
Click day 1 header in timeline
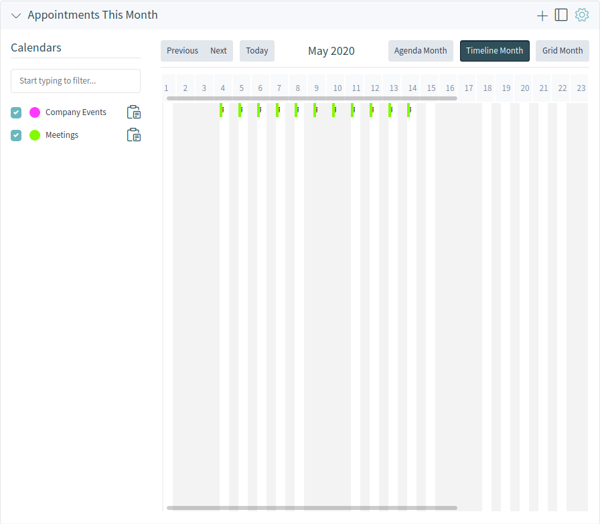click(x=167, y=88)
